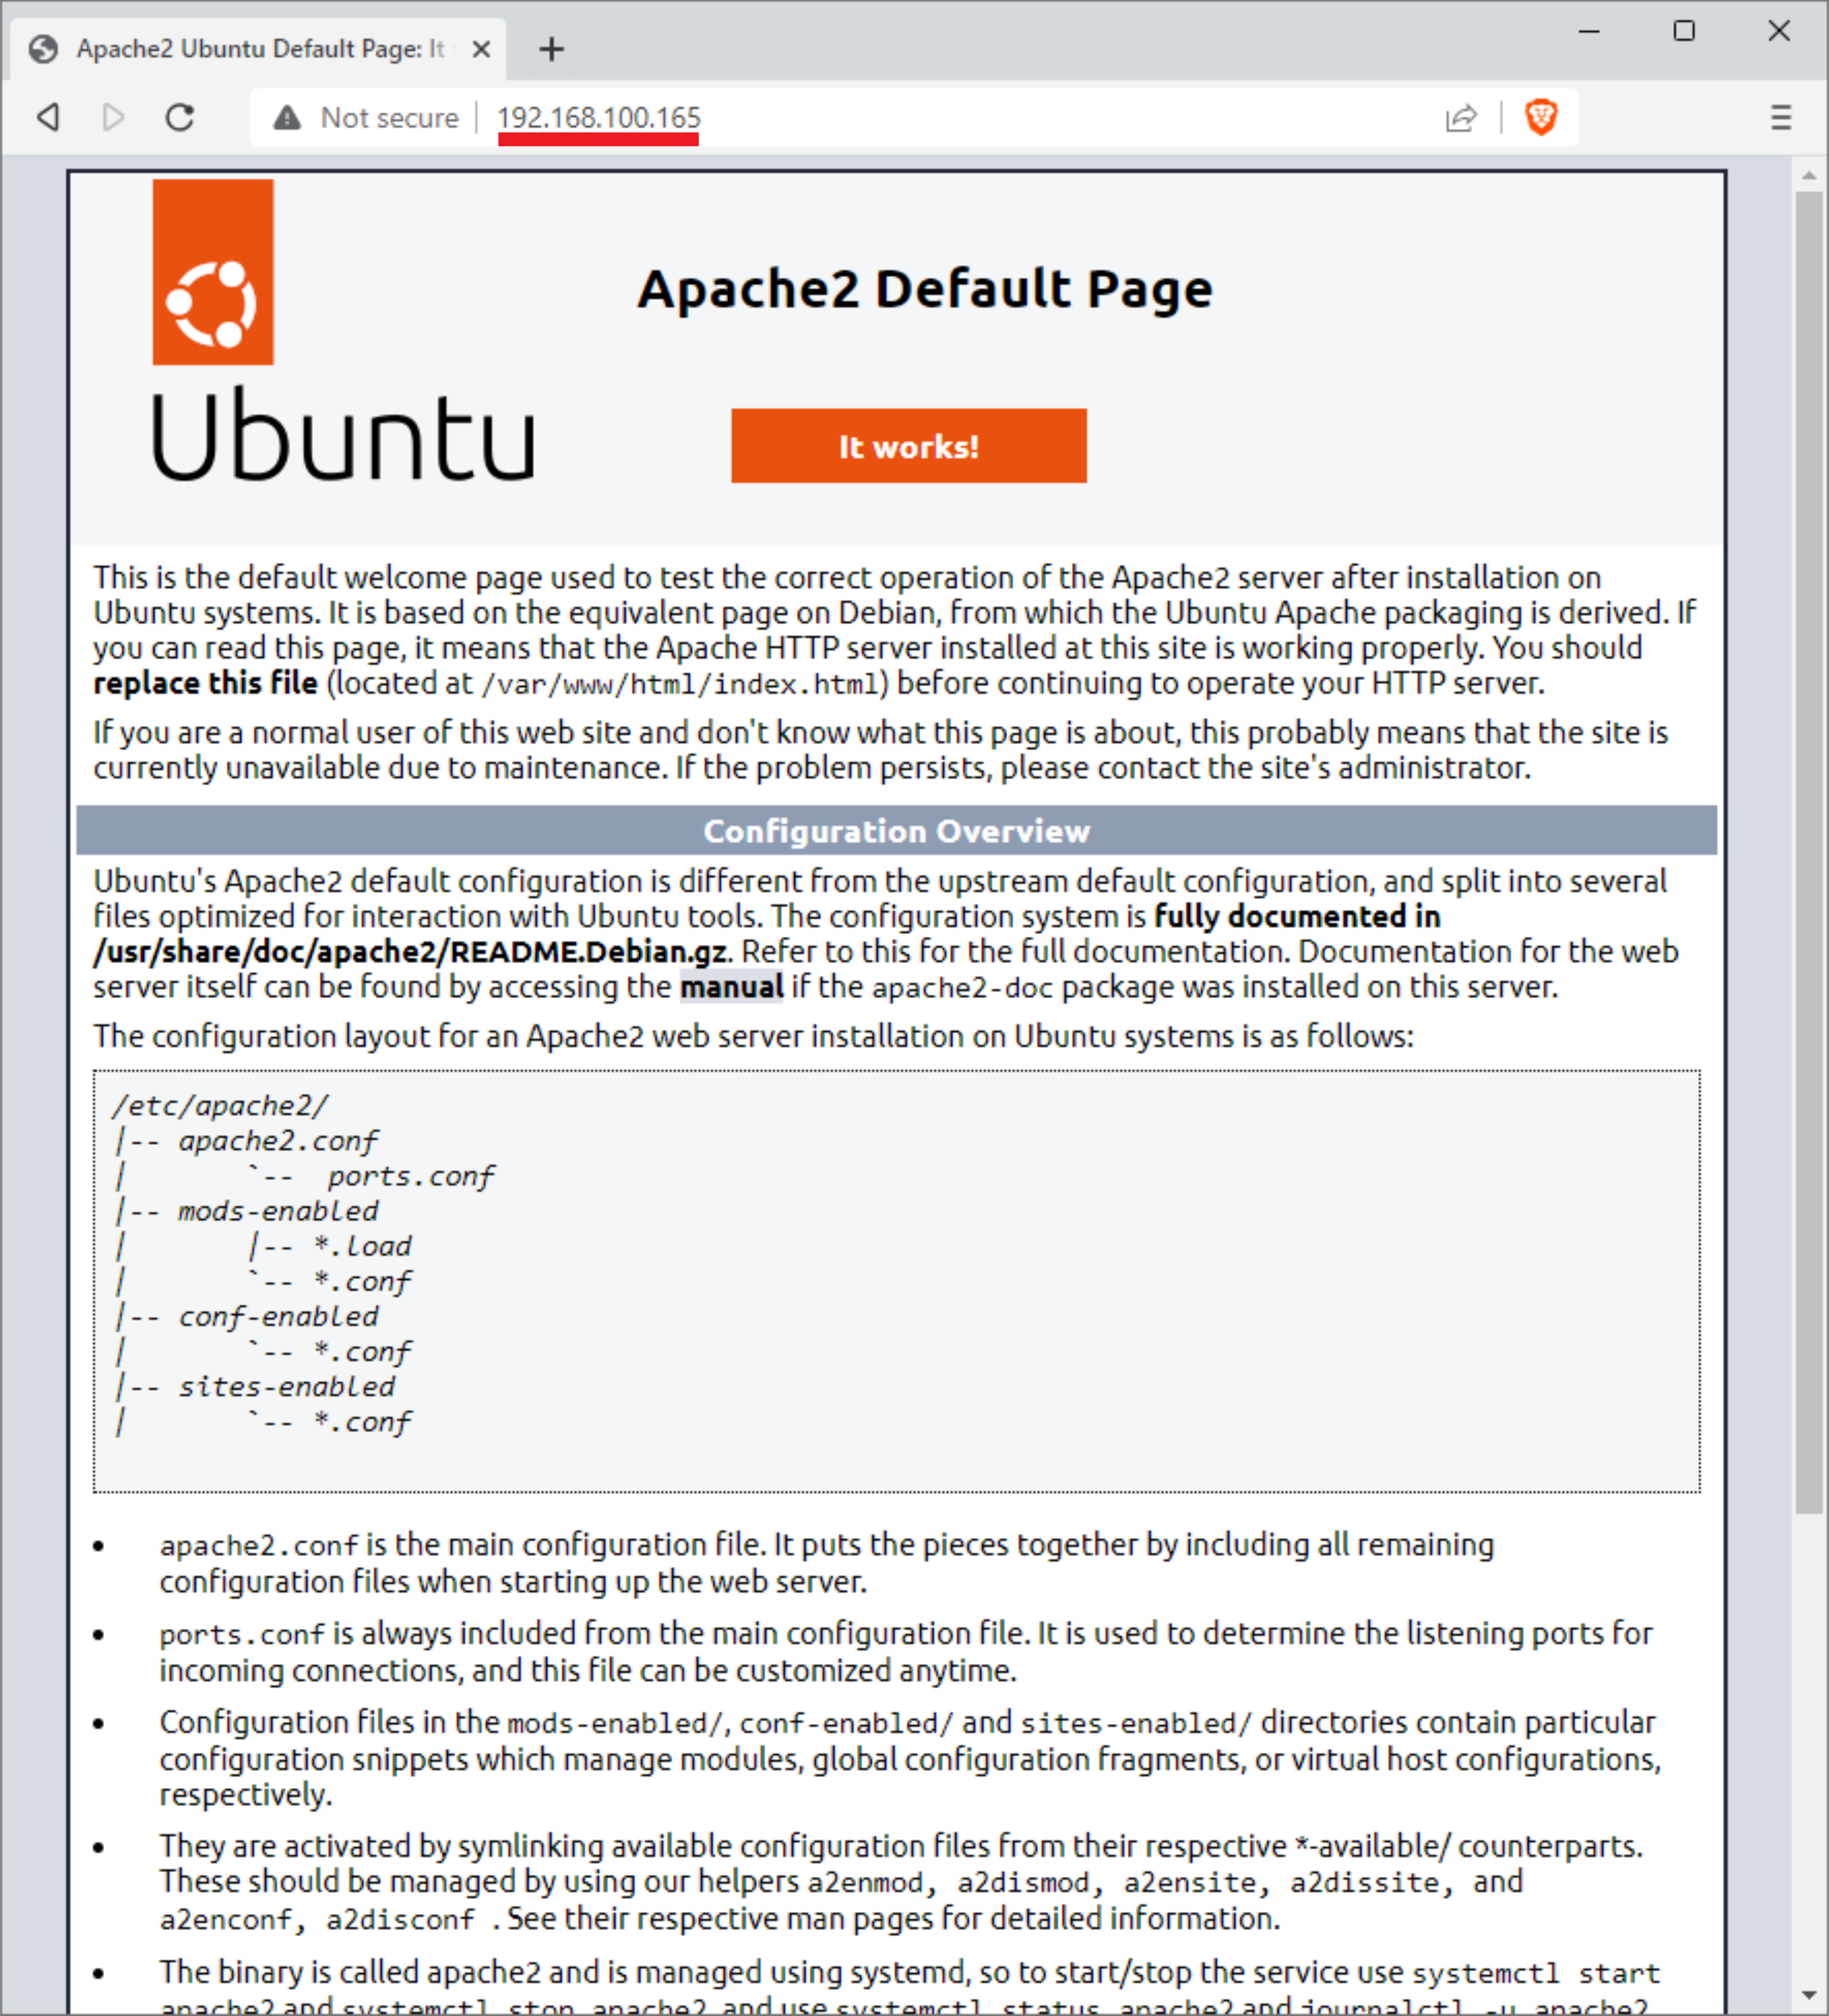Select the Apache2 Ubuntu Default Page tab
Viewport: 1829px width, 2016px height.
tap(259, 49)
